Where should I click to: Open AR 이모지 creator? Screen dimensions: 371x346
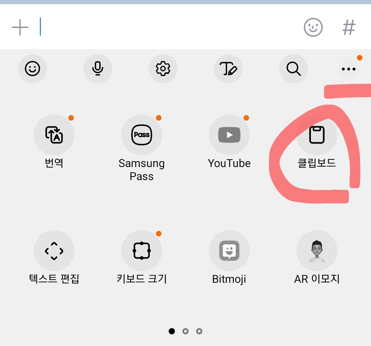[x=316, y=250]
